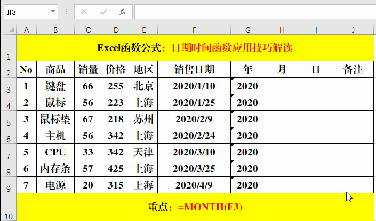Click the '商品' header cell
The image size is (376, 221).
click(x=55, y=69)
